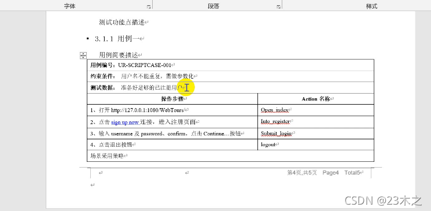Click the footer 第4页,共5页 page number
Screen dimensions: 431x211
tap(302, 172)
